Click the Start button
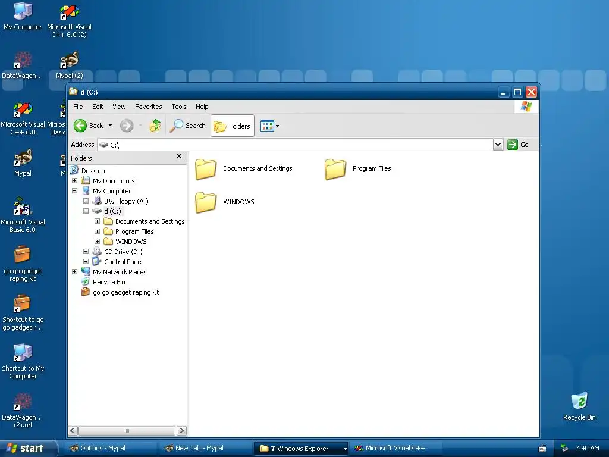 (28, 448)
